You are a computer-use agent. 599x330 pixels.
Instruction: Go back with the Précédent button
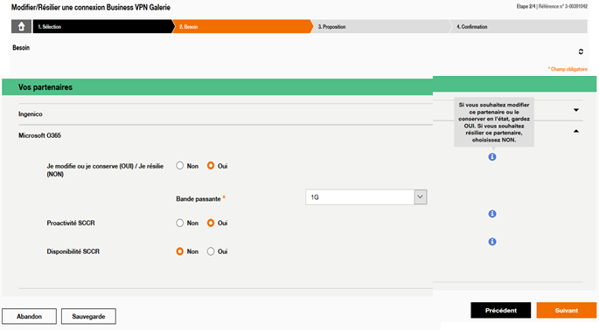[501, 310]
